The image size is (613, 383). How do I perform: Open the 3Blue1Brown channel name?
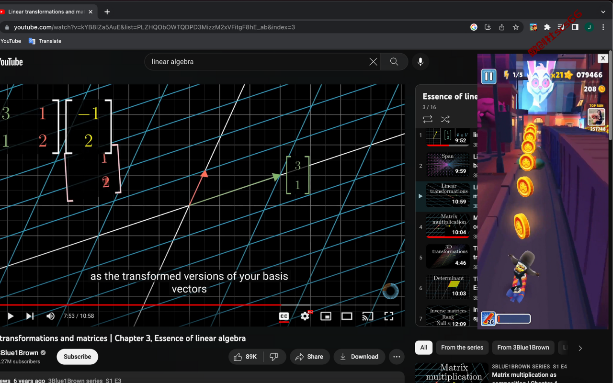(19, 353)
